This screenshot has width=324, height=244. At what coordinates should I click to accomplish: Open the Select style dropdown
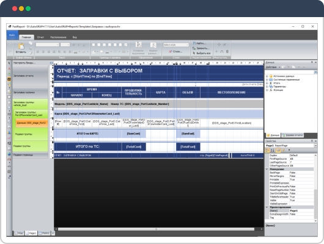[176, 45]
